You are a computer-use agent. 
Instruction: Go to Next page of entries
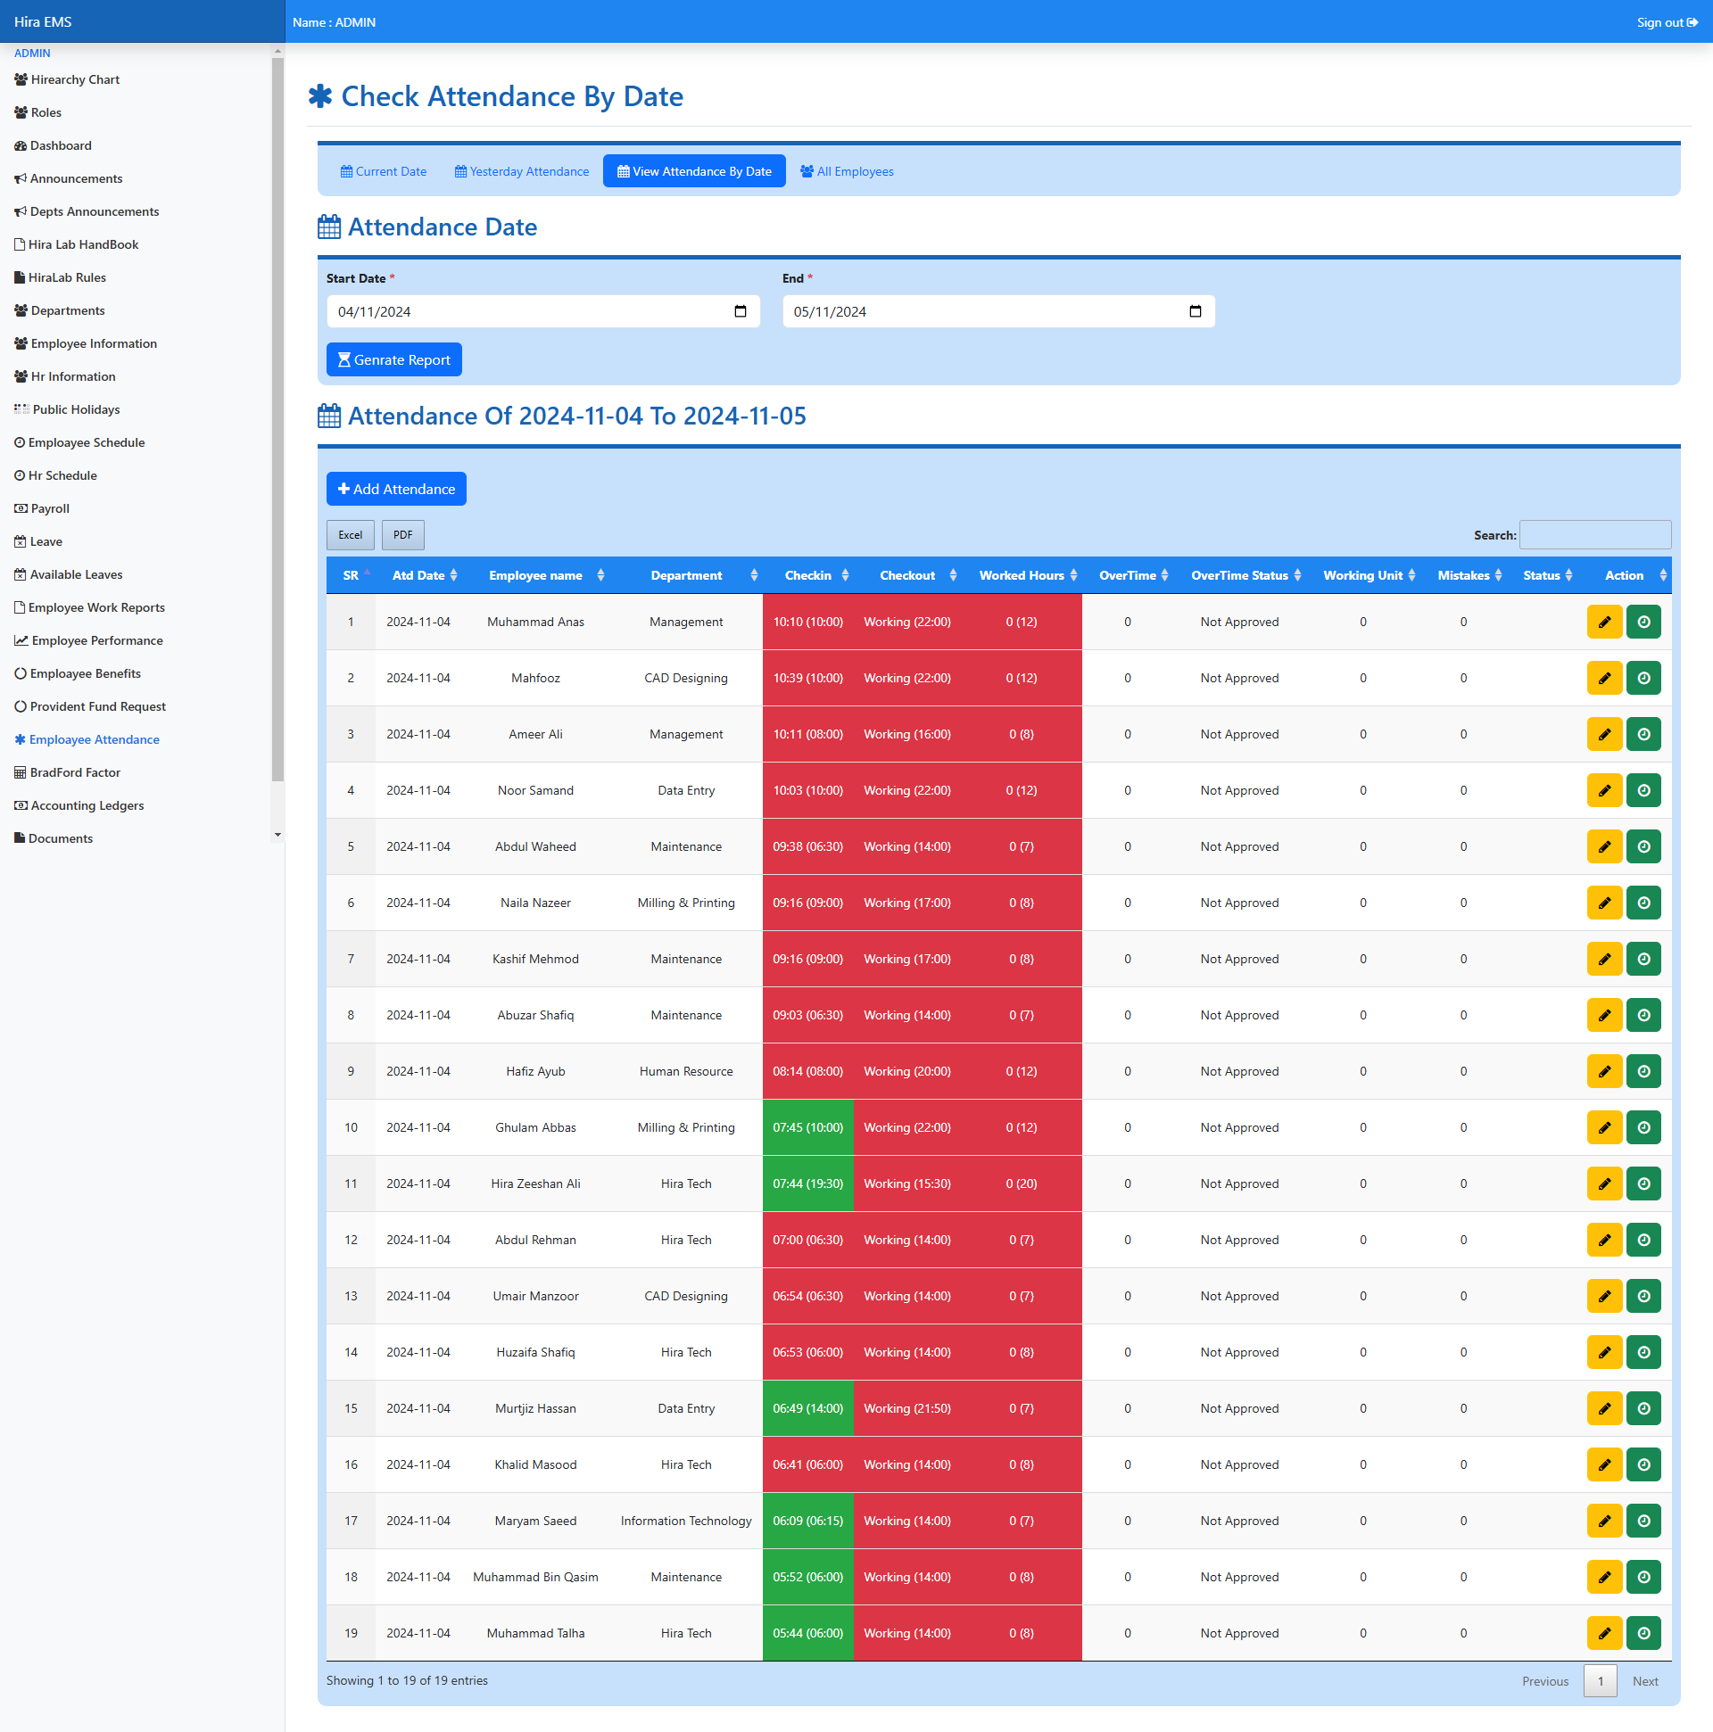[1645, 1682]
